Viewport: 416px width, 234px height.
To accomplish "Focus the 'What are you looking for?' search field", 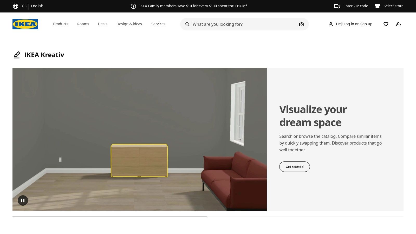I will [x=244, y=24].
